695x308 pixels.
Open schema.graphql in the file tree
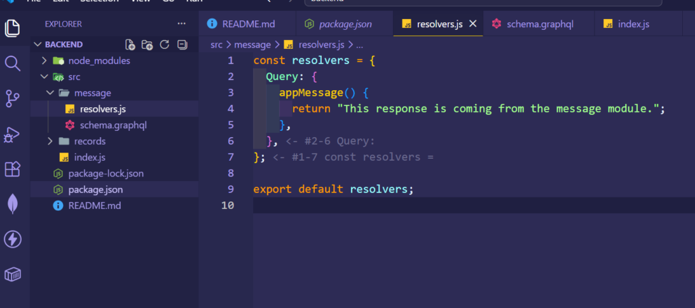(114, 125)
